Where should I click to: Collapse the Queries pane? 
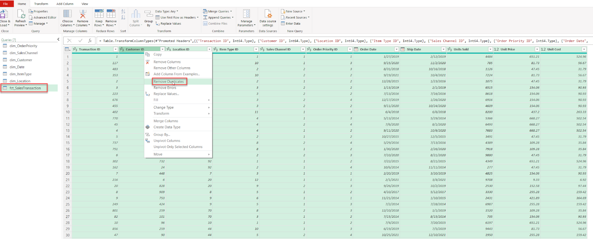coord(58,39)
